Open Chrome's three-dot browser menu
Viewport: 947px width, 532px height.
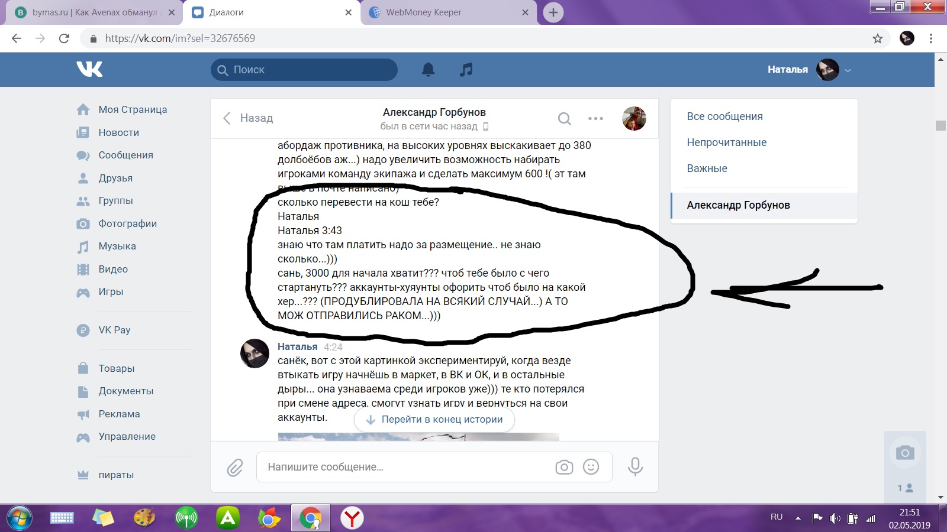click(931, 38)
